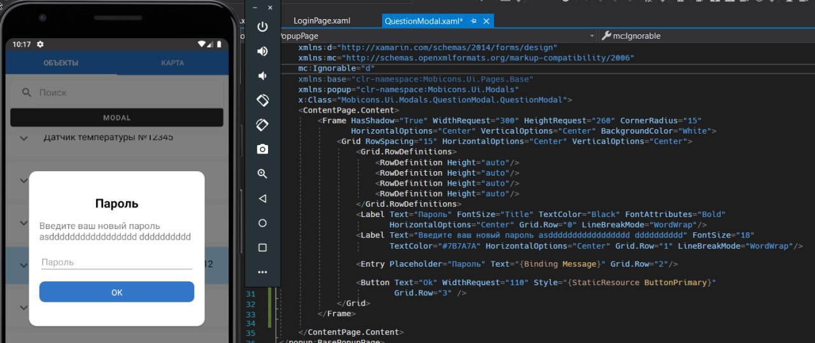Click the Пароль popup title
This screenshot has width=815, height=343.
(117, 204)
